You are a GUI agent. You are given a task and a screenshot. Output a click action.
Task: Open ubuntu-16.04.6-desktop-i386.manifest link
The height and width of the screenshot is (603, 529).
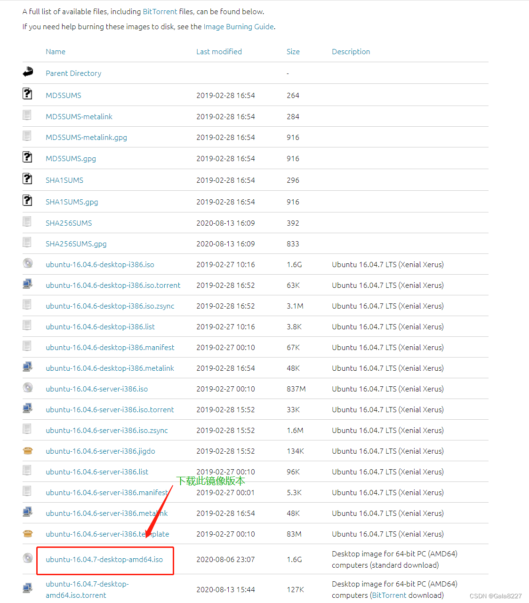(110, 347)
